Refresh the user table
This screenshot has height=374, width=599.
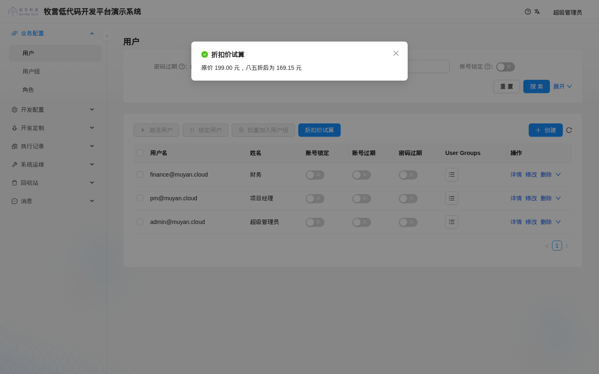point(569,130)
